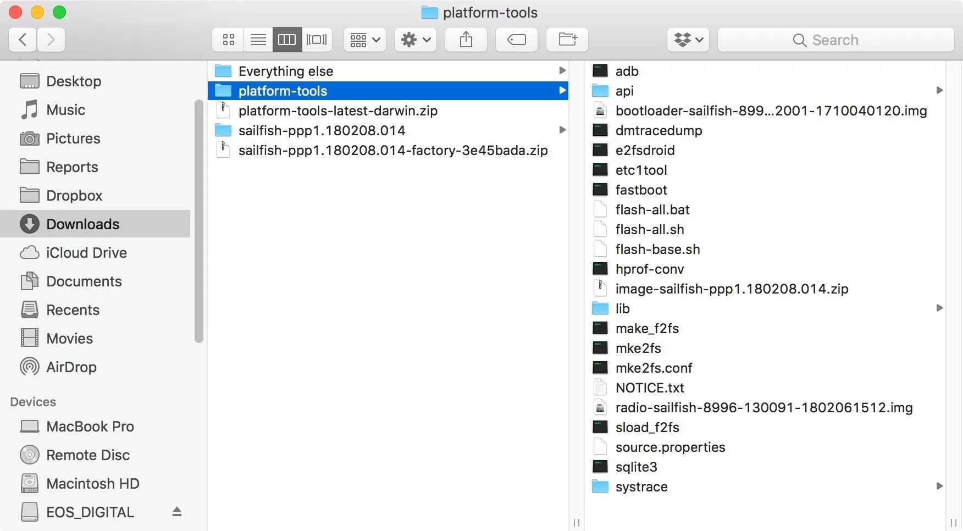Expand the systrace folder arrow
This screenshot has height=531, width=963.
pos(939,486)
